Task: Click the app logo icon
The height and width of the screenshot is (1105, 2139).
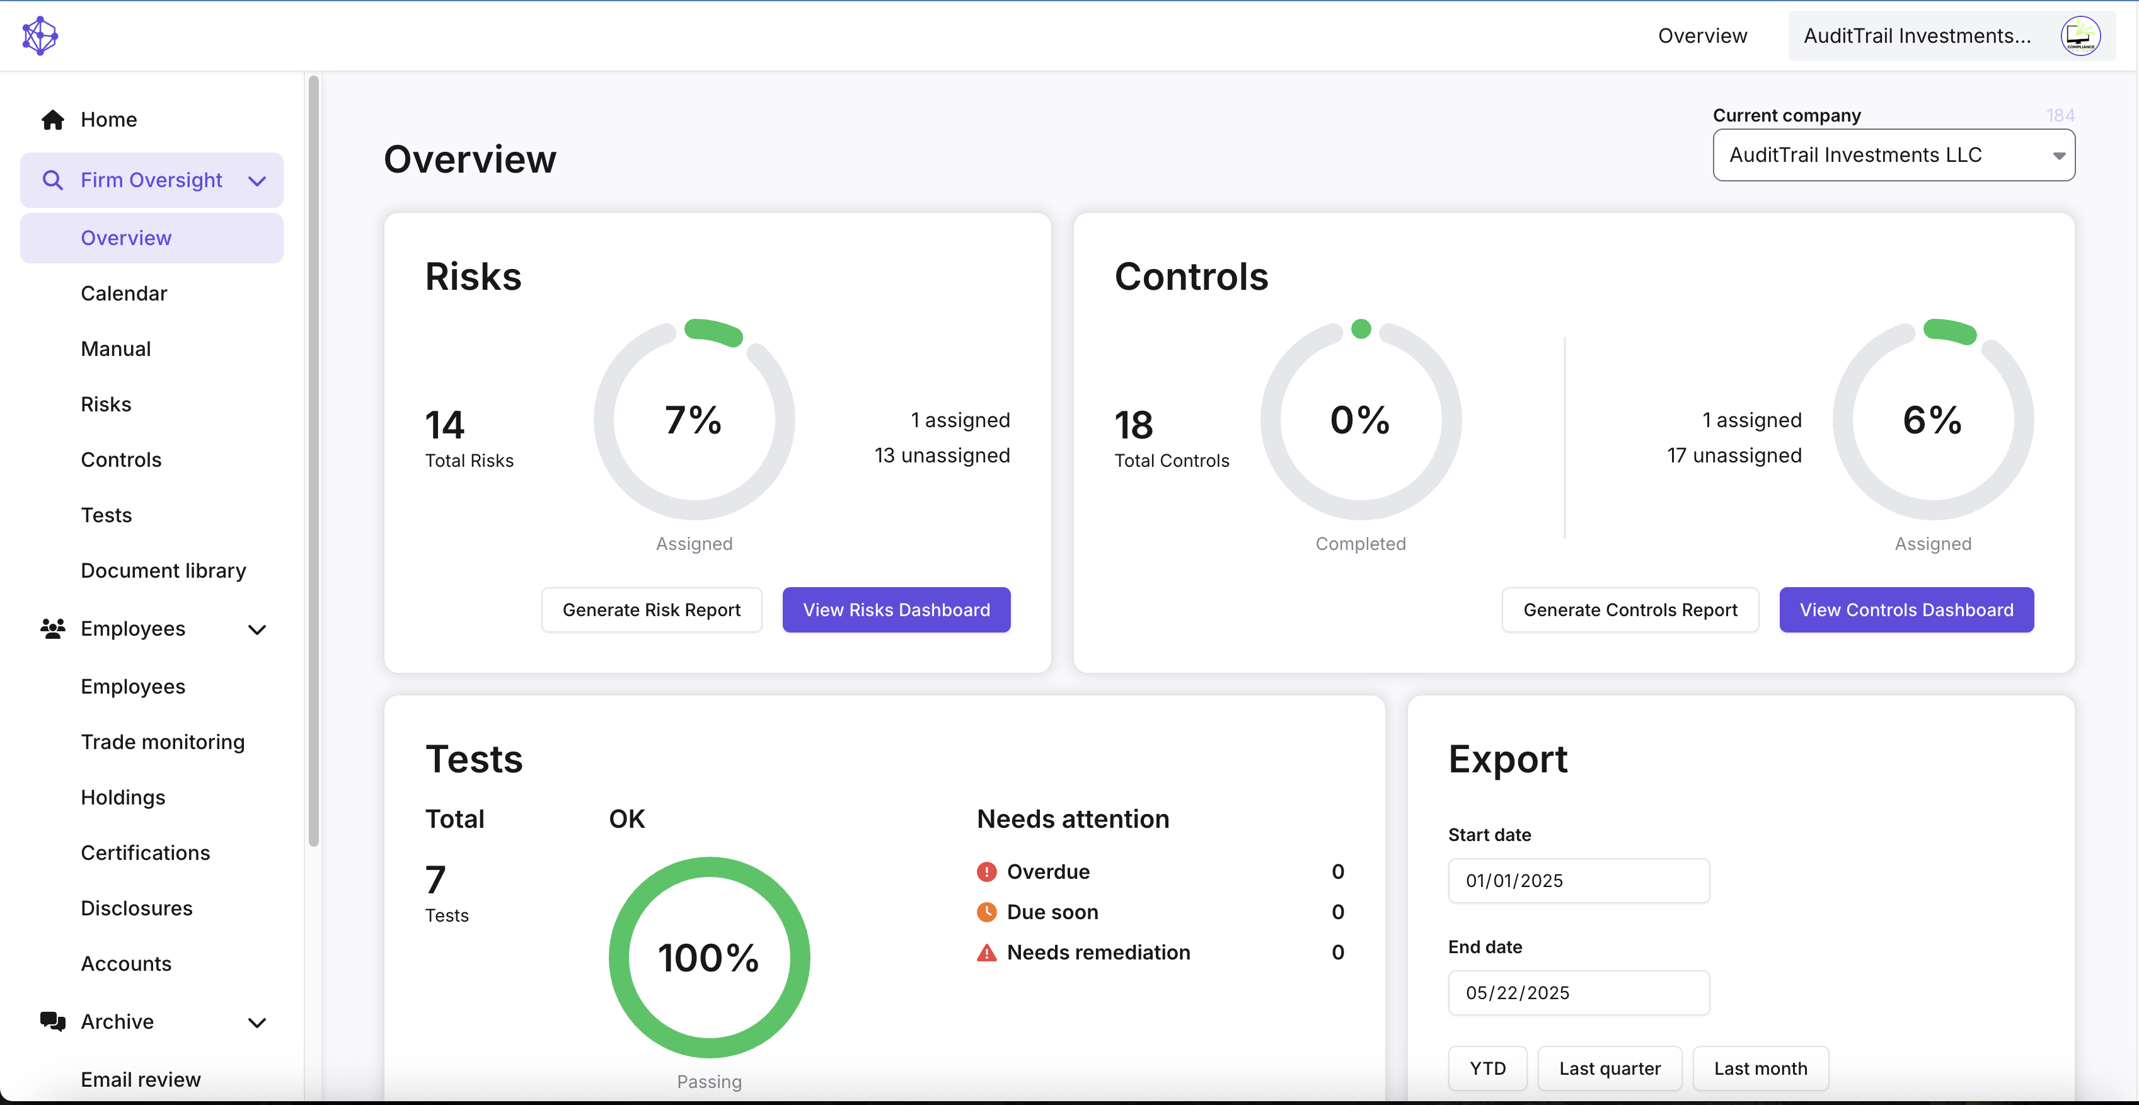Action: tap(40, 36)
